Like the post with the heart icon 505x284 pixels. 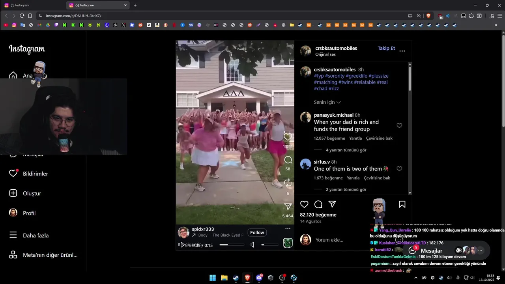[304, 204]
